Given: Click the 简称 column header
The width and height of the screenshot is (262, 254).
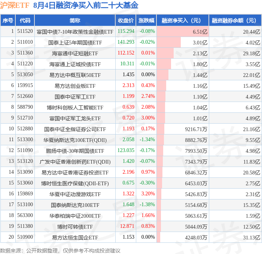Looking at the screenshot, I should [x=75, y=20].
